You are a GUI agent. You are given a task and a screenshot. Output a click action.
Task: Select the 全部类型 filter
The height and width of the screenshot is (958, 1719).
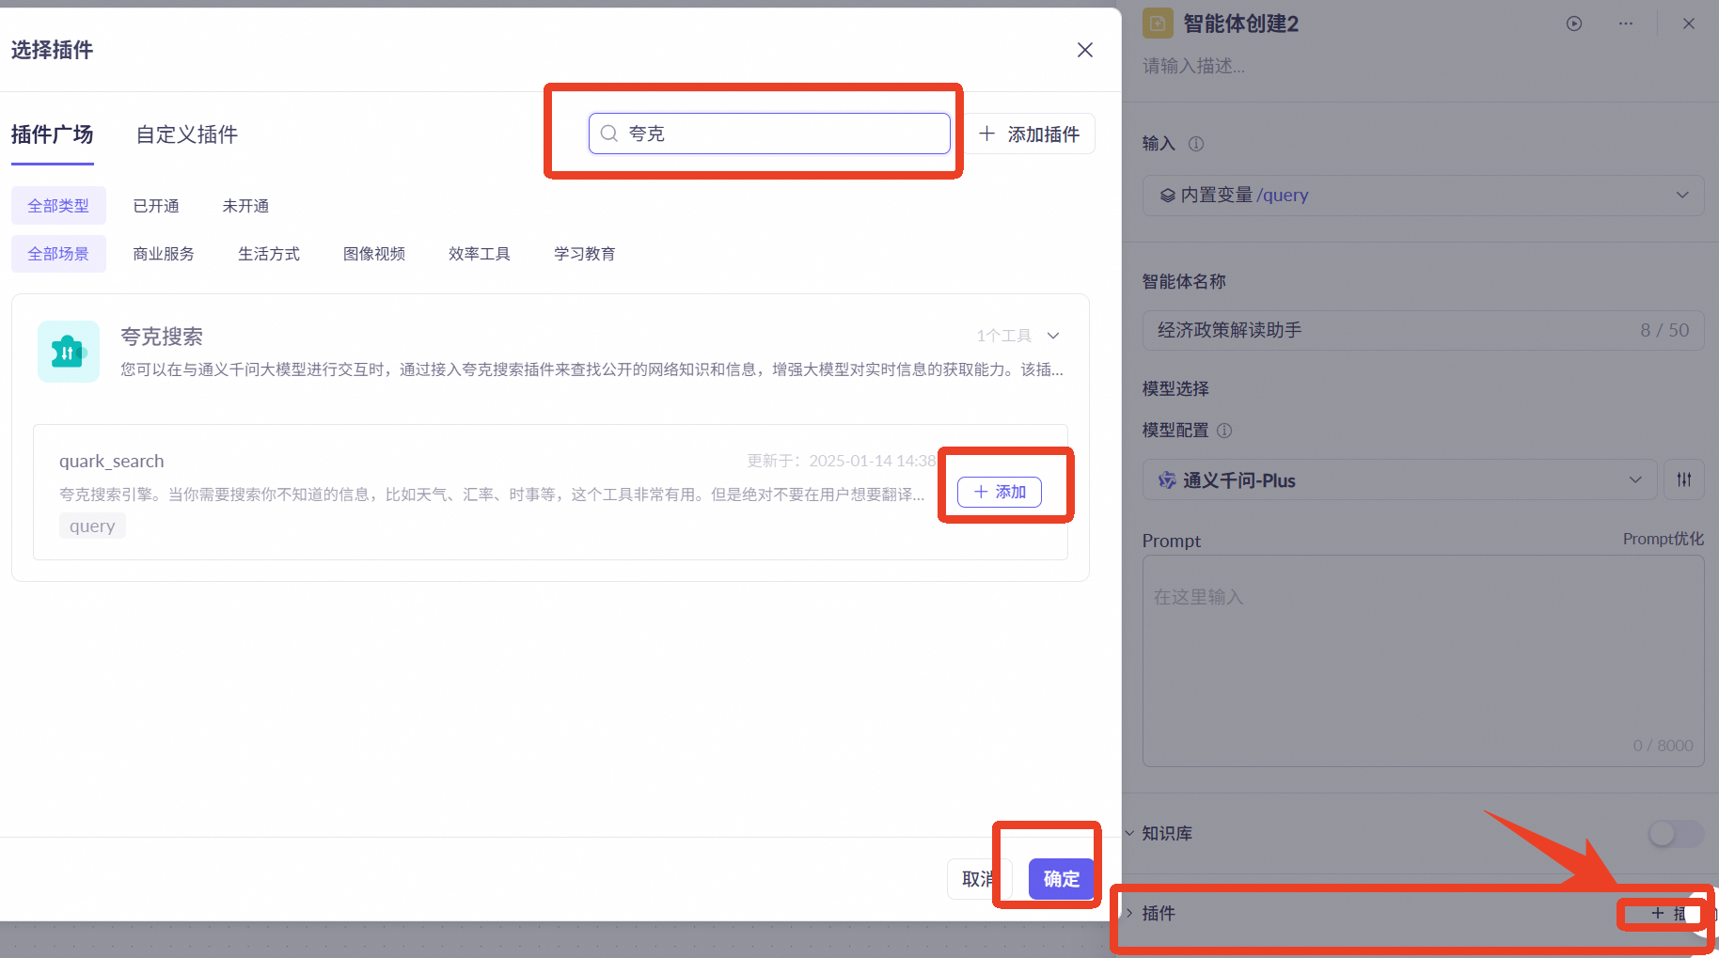coord(58,206)
